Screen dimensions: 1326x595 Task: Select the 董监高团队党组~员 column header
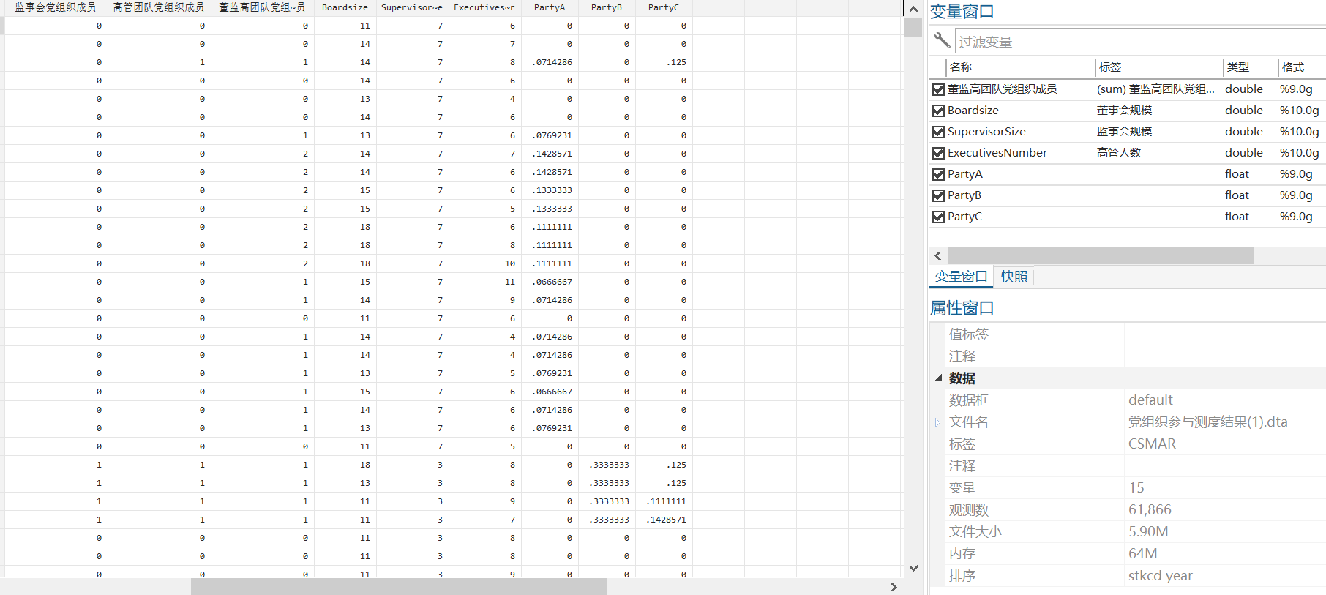[x=262, y=7]
